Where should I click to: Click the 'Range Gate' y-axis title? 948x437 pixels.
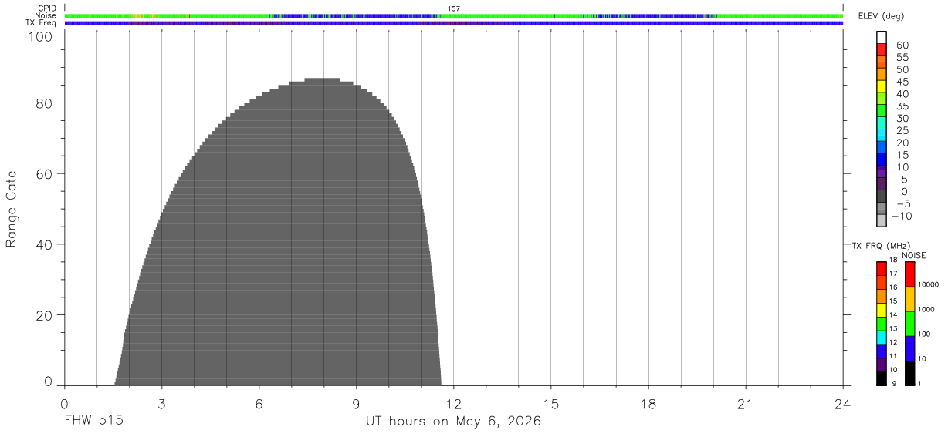coord(12,209)
